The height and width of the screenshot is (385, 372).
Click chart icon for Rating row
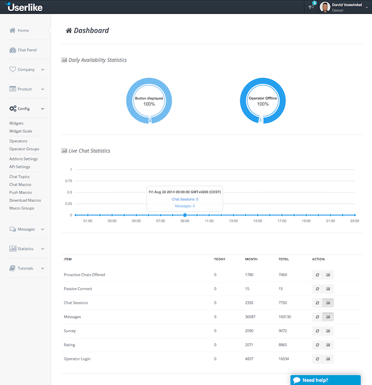point(328,345)
